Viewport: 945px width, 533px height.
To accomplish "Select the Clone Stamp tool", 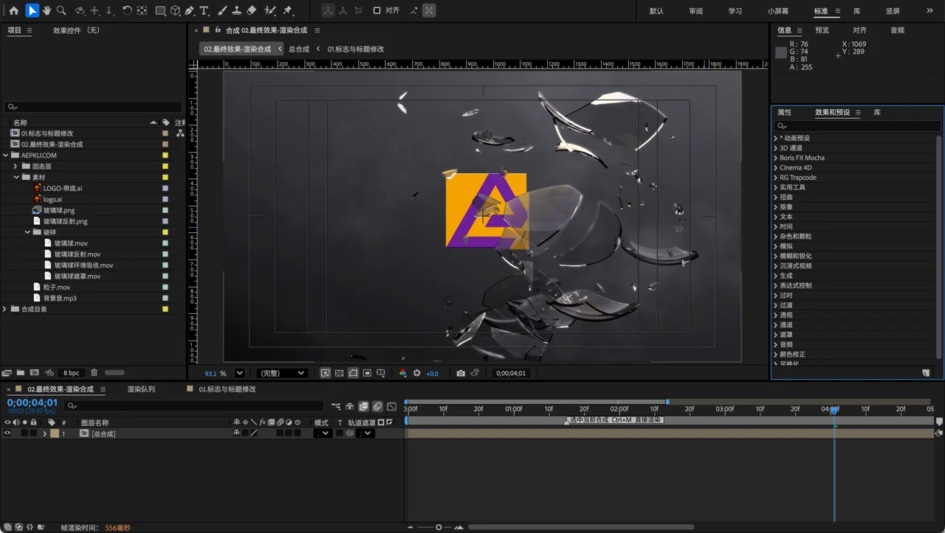I will click(236, 10).
